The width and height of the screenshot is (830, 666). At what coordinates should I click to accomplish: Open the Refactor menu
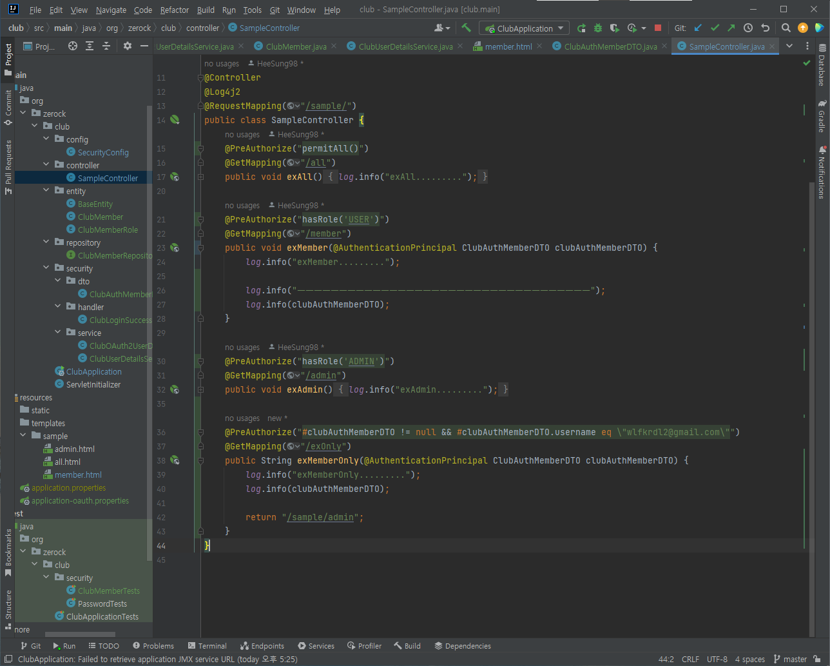coord(175,10)
